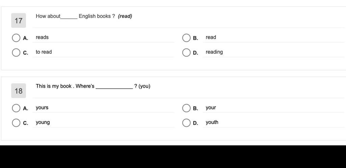Screen dimensions: 346x168
Task: Pick the answer text 'youth'
Action: pyautogui.click(x=212, y=122)
